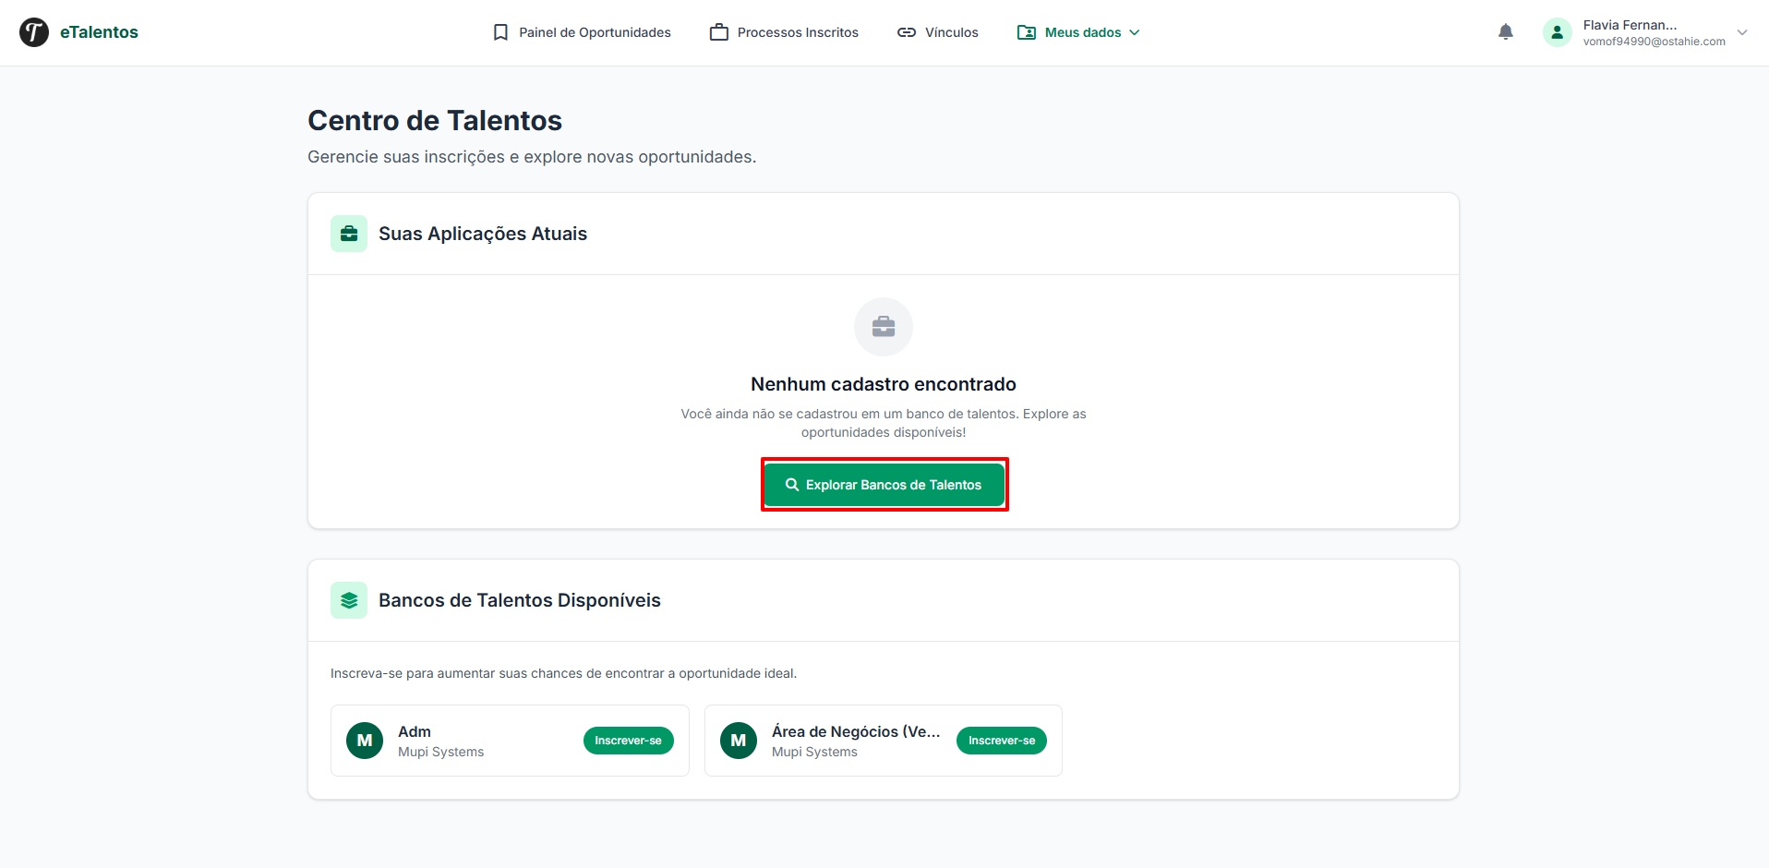Image resolution: width=1769 pixels, height=868 pixels.
Task: Click Inscrever-se for the Adm talent bank
Action: click(628, 740)
